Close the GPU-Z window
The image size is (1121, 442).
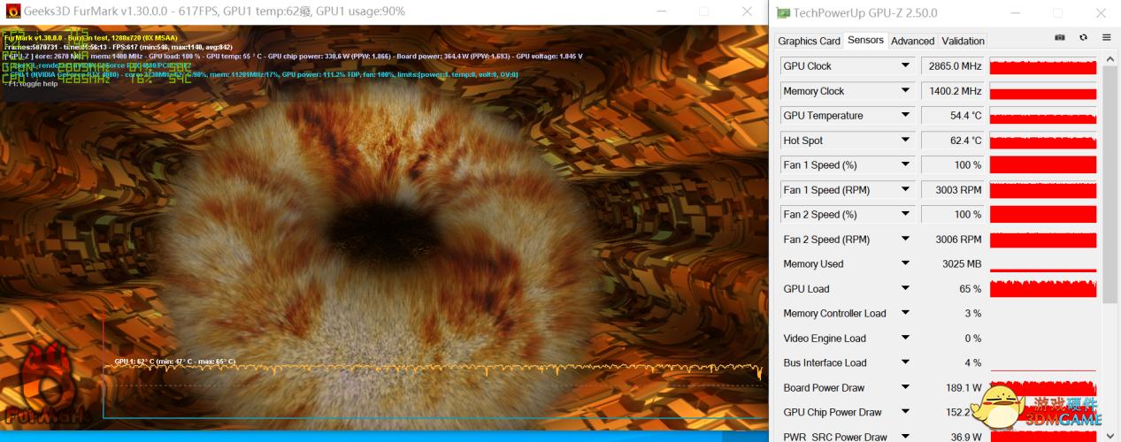coord(1101,12)
